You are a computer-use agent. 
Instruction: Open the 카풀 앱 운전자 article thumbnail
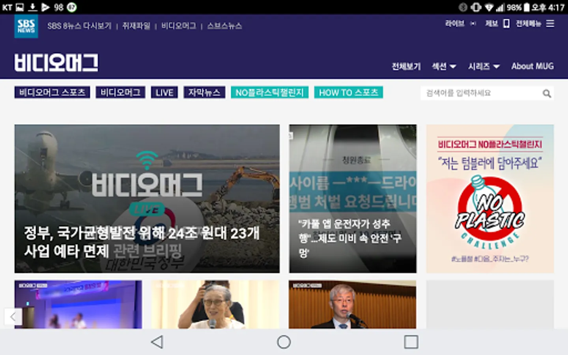pos(353,199)
